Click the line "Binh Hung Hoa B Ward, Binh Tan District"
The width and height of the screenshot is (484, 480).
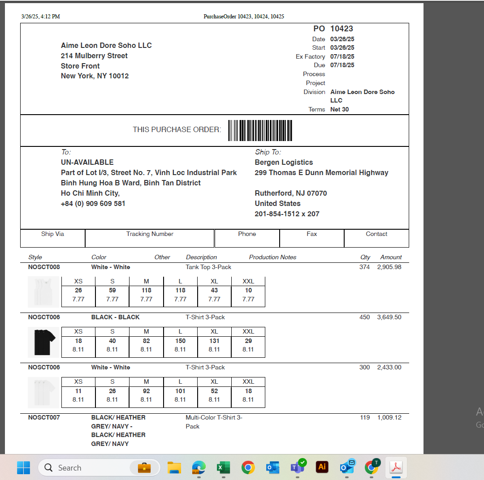[130, 183]
